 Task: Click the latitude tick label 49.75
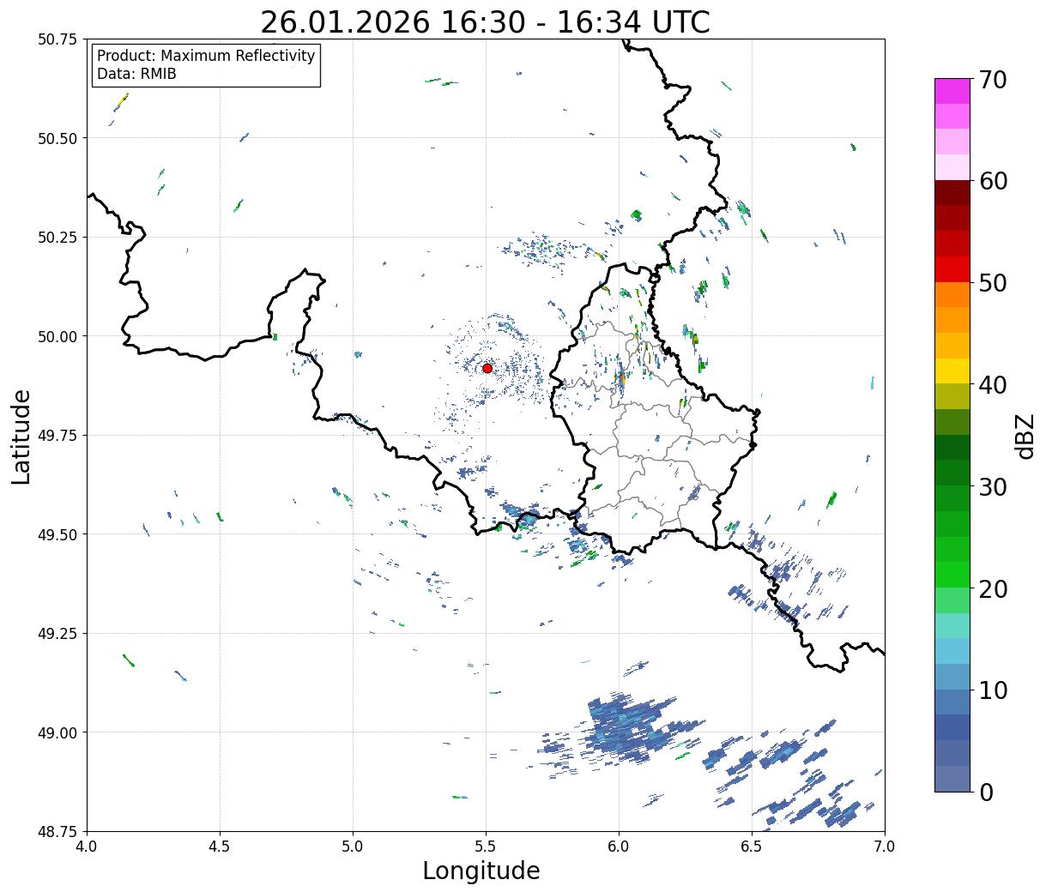pyautogui.click(x=57, y=436)
